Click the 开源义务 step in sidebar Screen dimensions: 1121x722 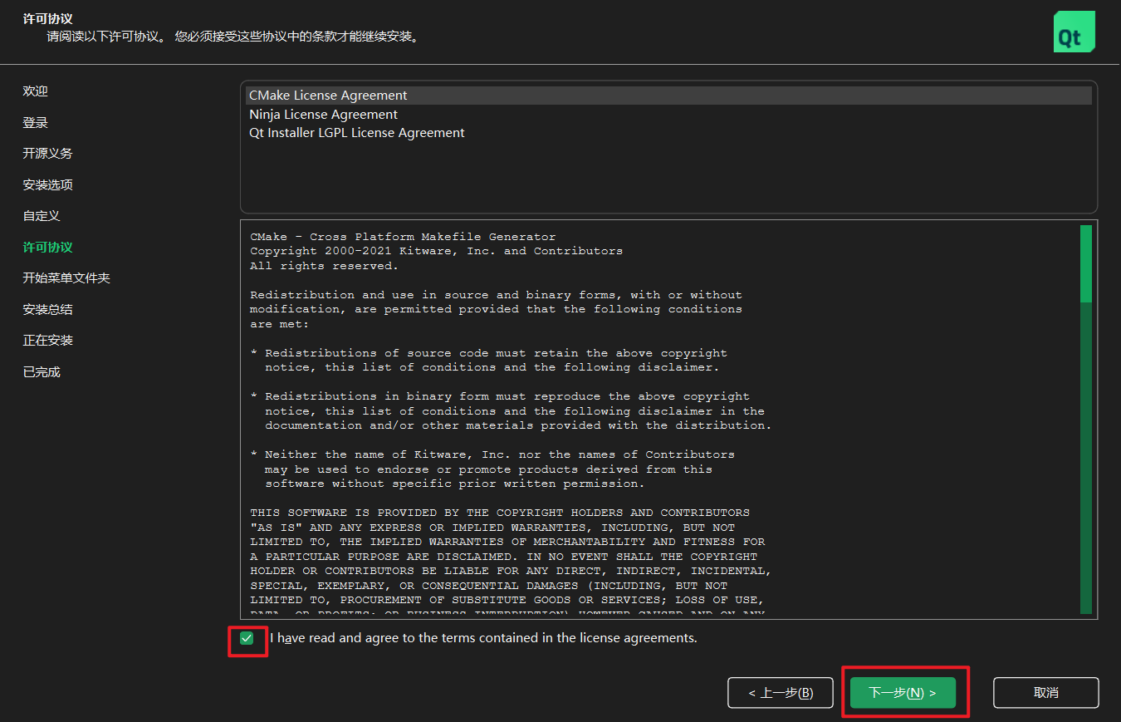(x=48, y=154)
